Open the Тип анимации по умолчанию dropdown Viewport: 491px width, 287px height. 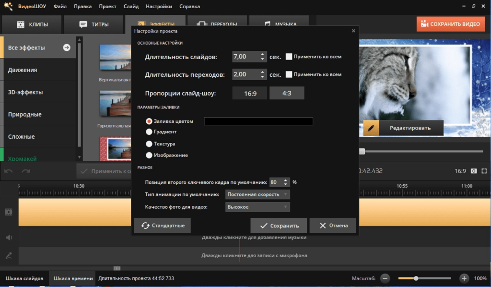pyautogui.click(x=257, y=194)
